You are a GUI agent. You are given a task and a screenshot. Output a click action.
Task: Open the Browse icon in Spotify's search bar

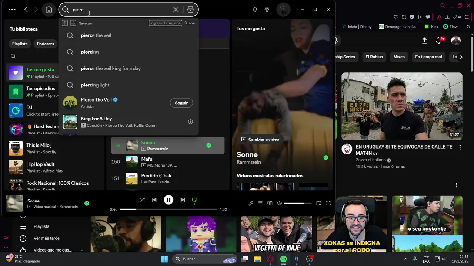click(190, 10)
